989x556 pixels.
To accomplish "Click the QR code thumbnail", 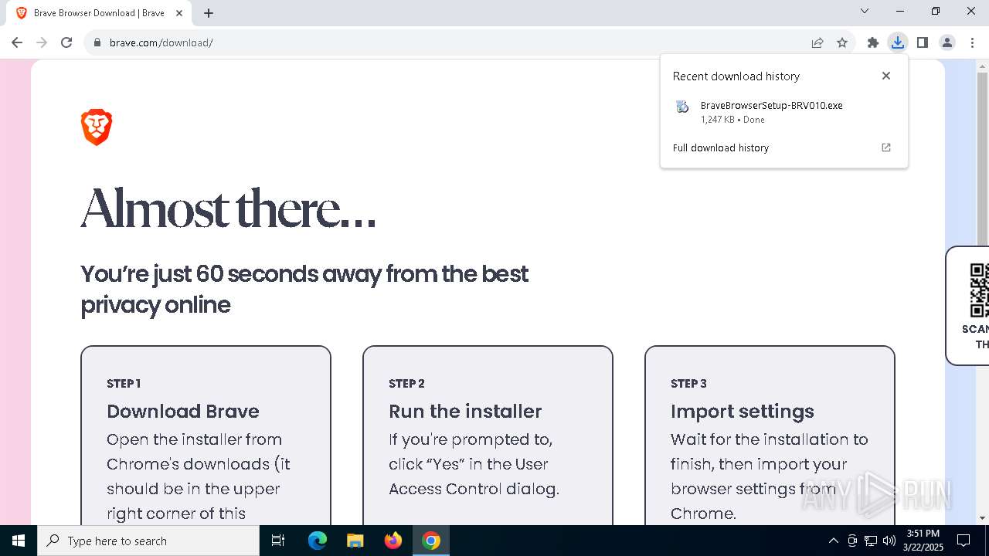I will [x=979, y=290].
